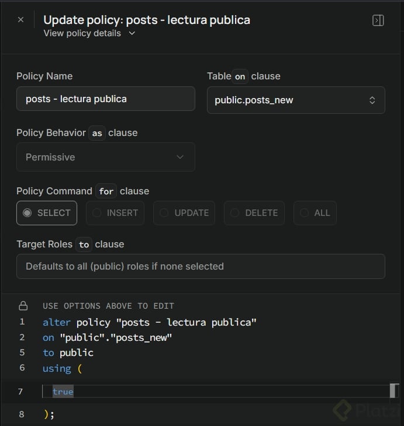Toggle the side panel layout icon
The width and height of the screenshot is (404, 426).
coord(378,20)
